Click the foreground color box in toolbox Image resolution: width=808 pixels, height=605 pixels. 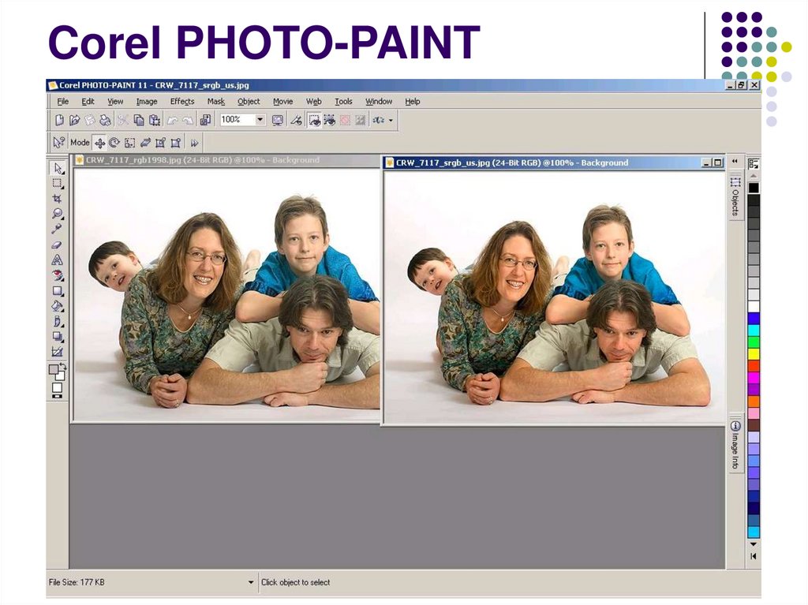point(54,369)
